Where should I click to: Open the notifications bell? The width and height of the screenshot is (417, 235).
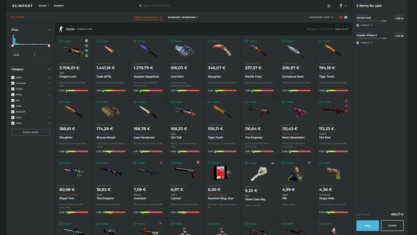point(329,6)
